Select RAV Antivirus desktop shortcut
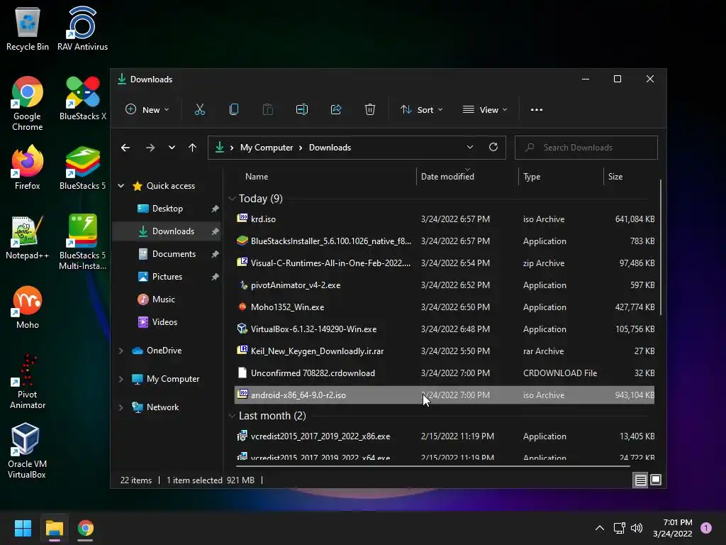 tap(82, 28)
